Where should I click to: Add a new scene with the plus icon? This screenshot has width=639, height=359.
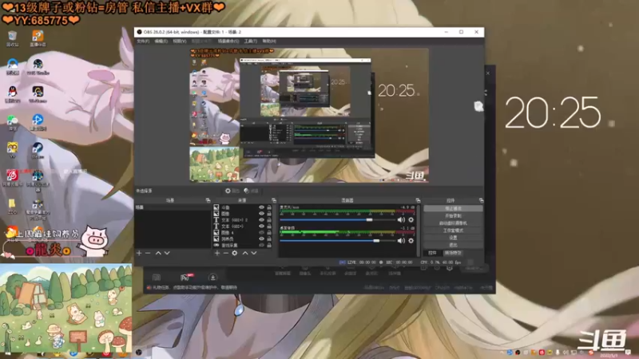[139, 253]
